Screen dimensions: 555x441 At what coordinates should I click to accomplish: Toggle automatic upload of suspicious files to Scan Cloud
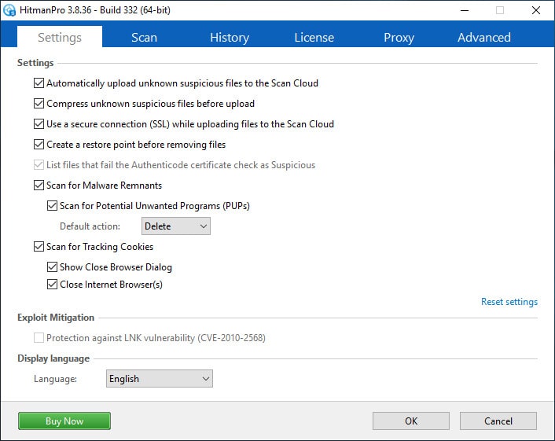39,83
